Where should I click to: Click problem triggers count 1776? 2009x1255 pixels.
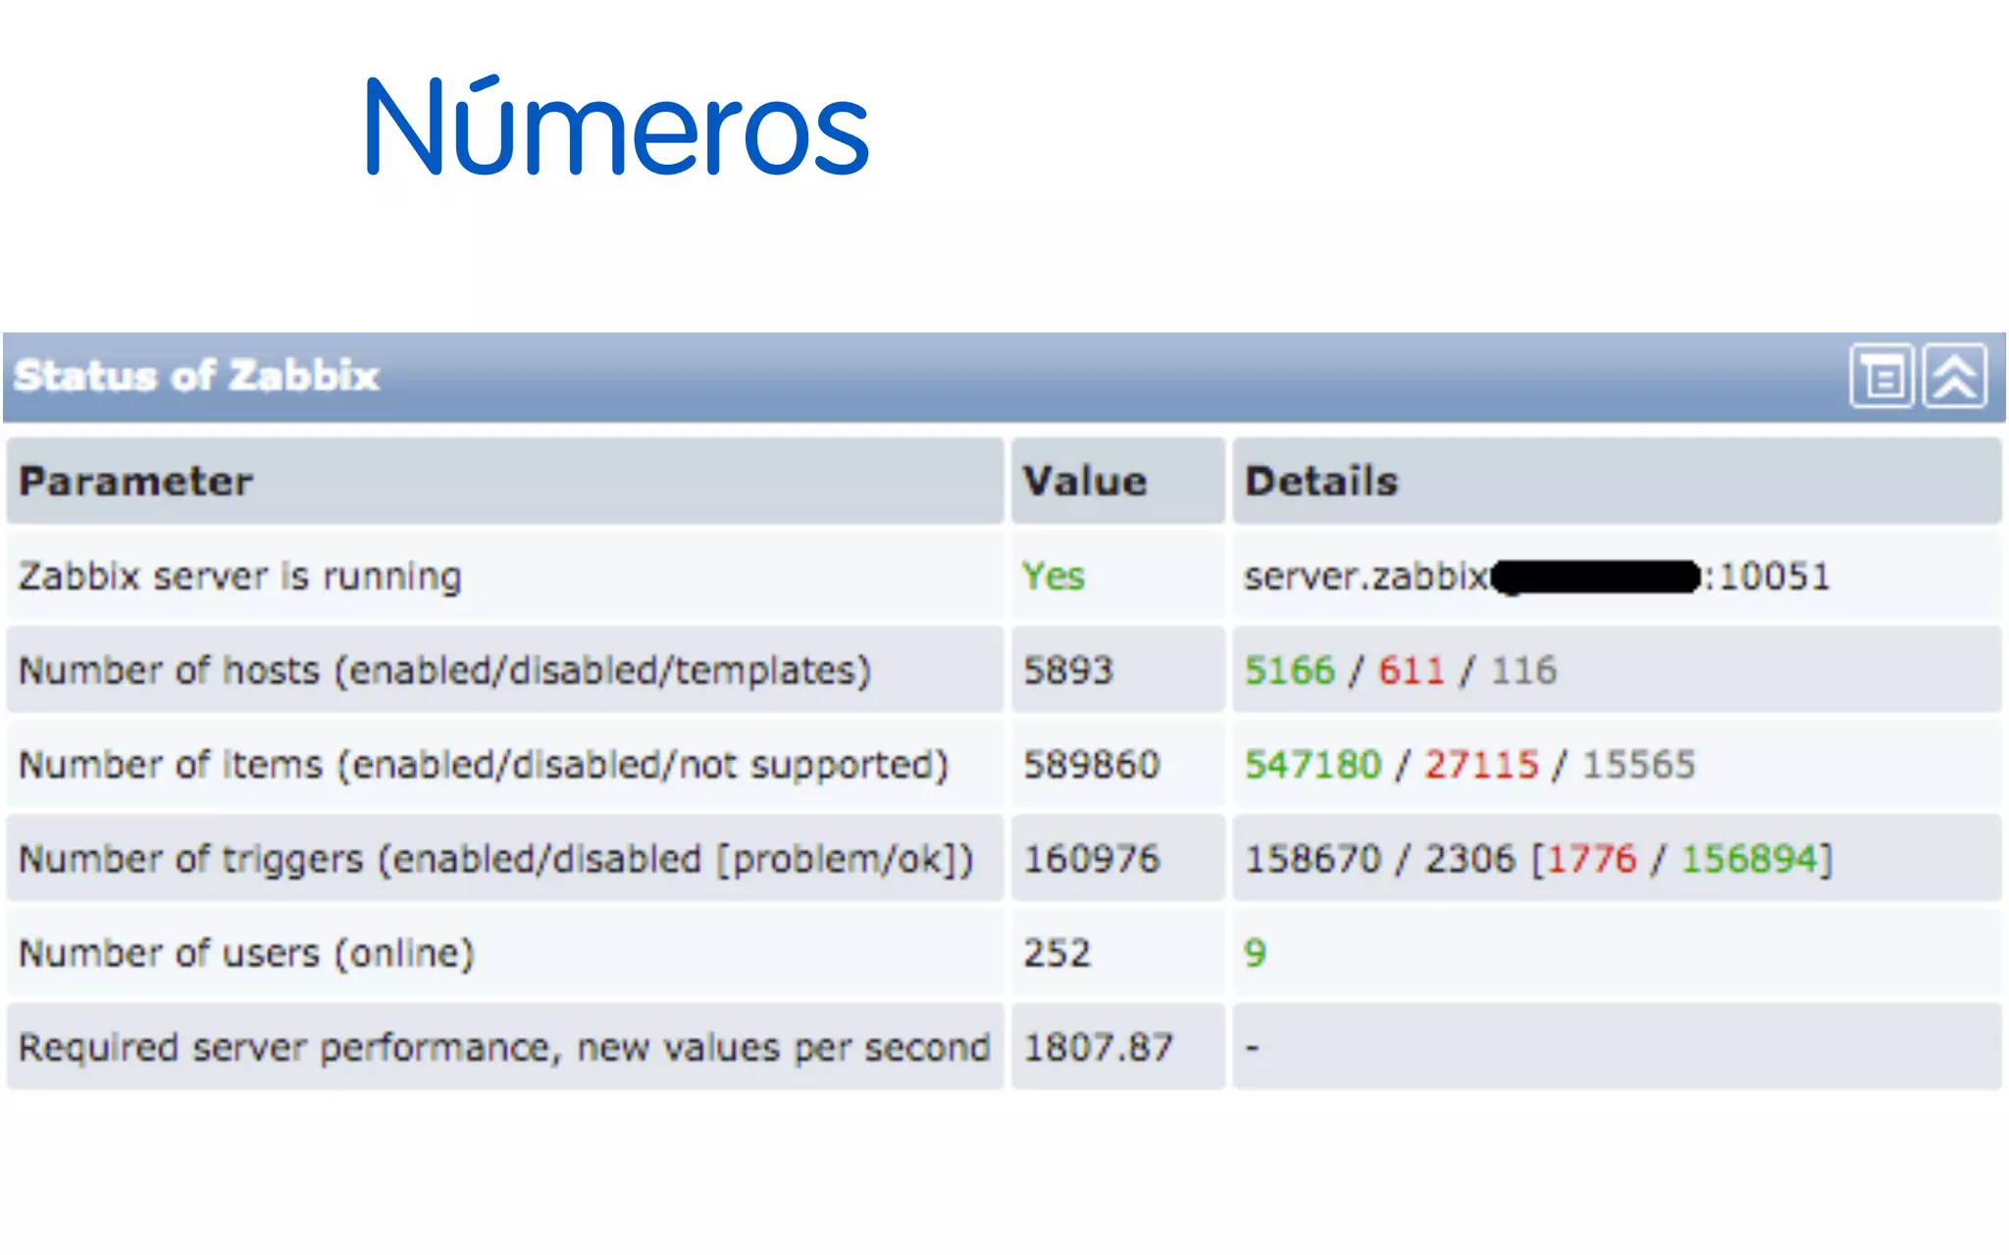click(1591, 860)
